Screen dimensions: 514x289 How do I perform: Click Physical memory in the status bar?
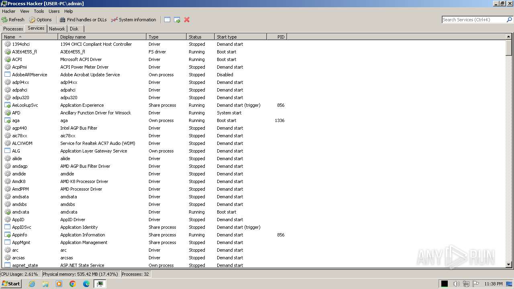[80, 274]
